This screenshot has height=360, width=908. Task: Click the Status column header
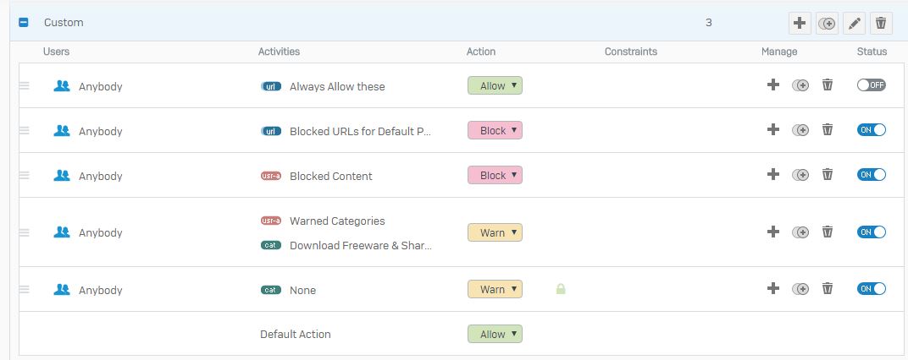point(872,52)
